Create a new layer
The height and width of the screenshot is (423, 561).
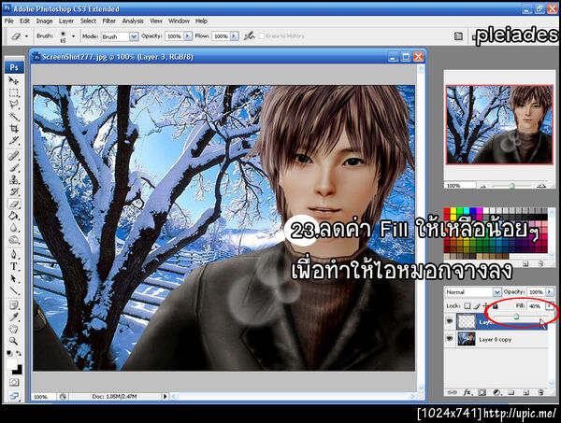point(525,392)
